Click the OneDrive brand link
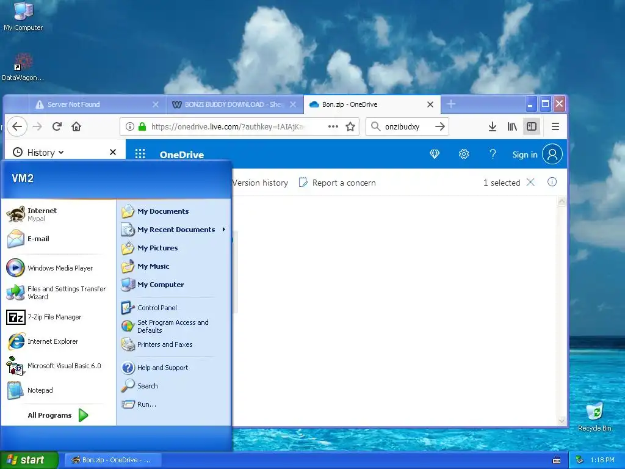The height and width of the screenshot is (469, 625). click(x=182, y=155)
